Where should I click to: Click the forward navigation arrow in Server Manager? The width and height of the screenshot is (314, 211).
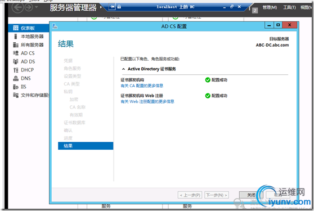(29, 7)
